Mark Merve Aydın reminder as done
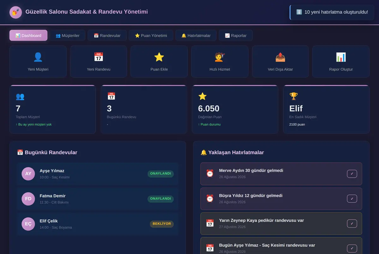Image resolution: width=379 pixels, height=254 pixels. tap(352, 174)
